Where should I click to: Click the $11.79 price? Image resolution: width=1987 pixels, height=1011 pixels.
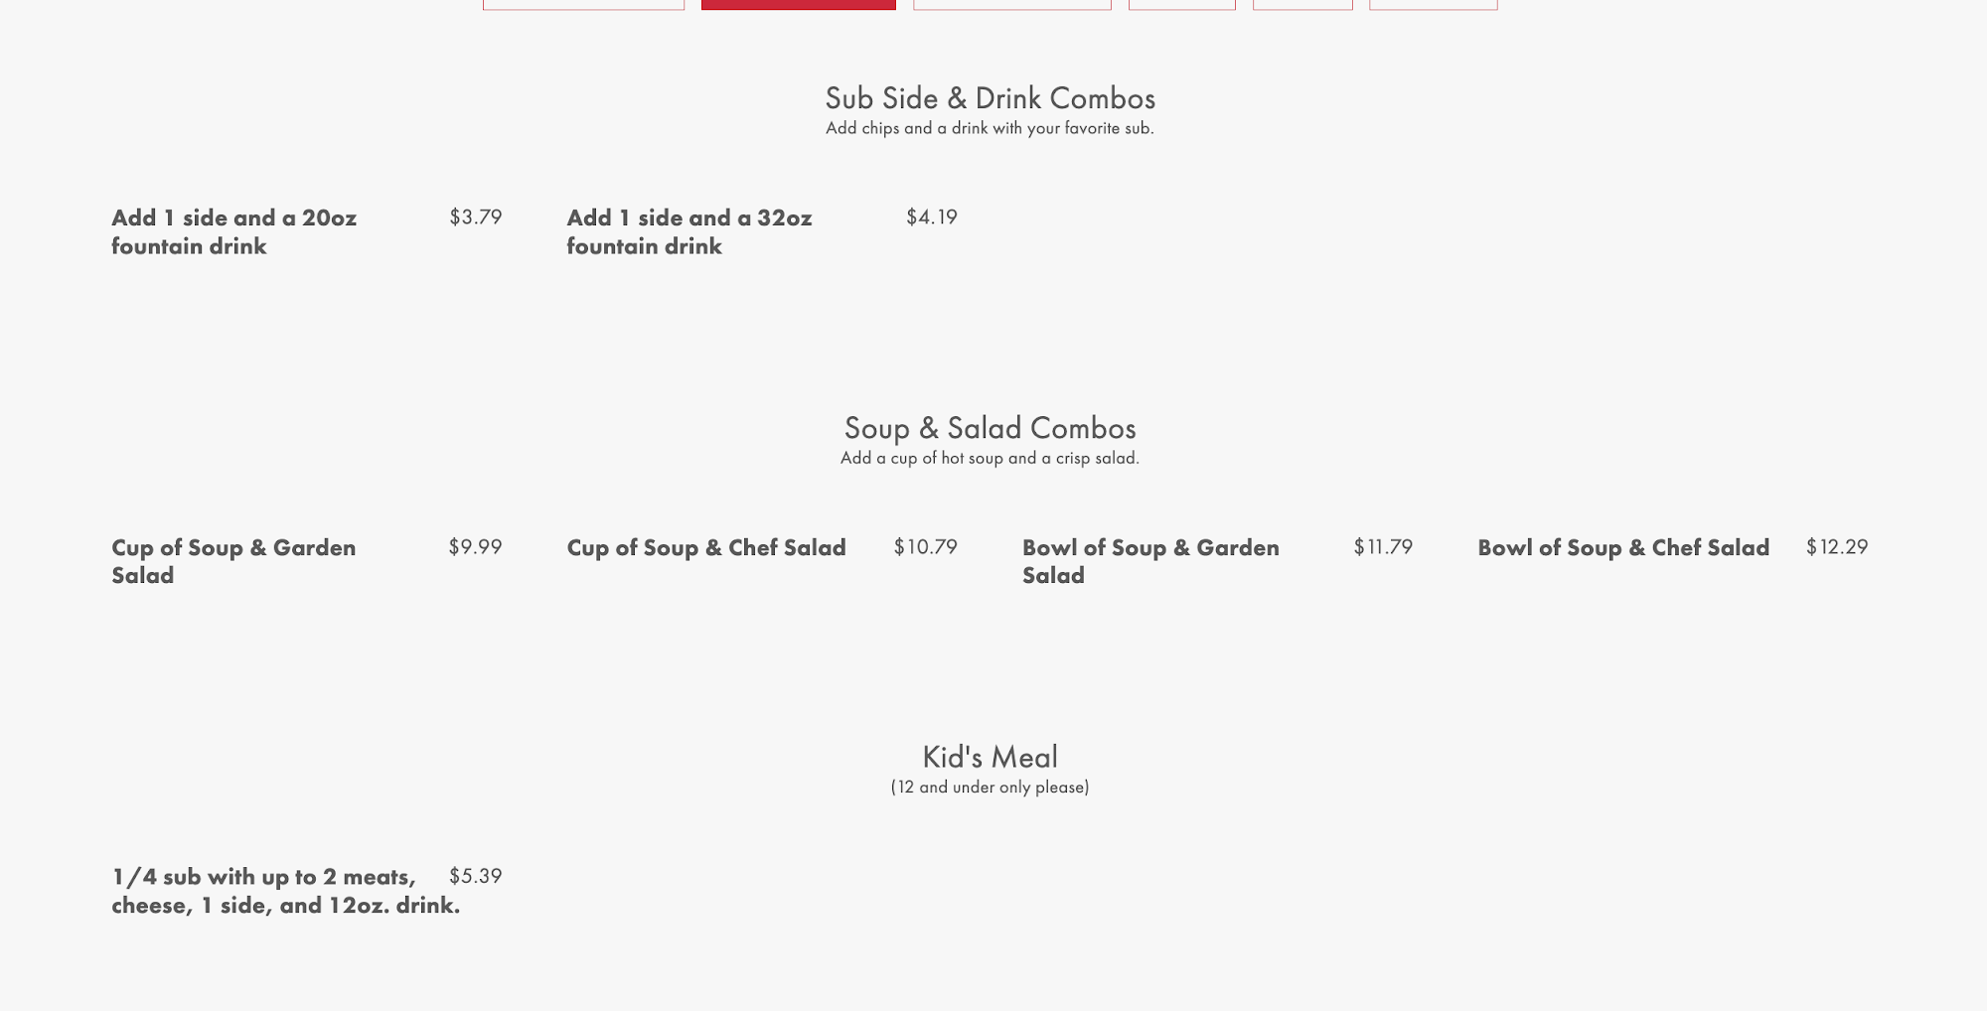1383,546
